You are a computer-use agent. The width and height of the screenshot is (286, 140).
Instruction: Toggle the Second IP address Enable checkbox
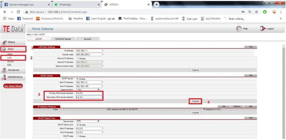(x=78, y=59)
